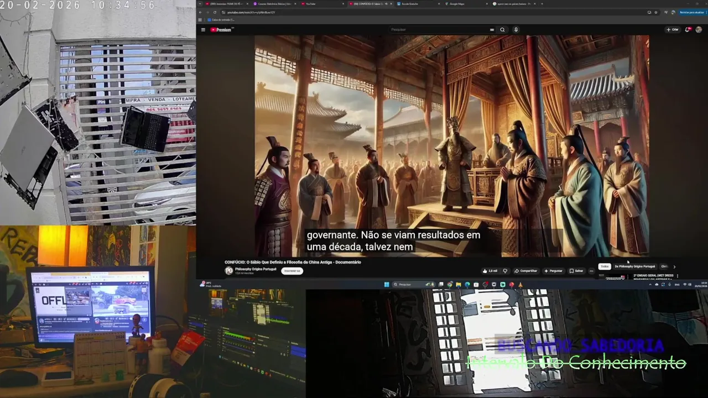Click the 'Compartilhar' share button
Image resolution: width=708 pixels, height=398 pixels.
pyautogui.click(x=525, y=271)
